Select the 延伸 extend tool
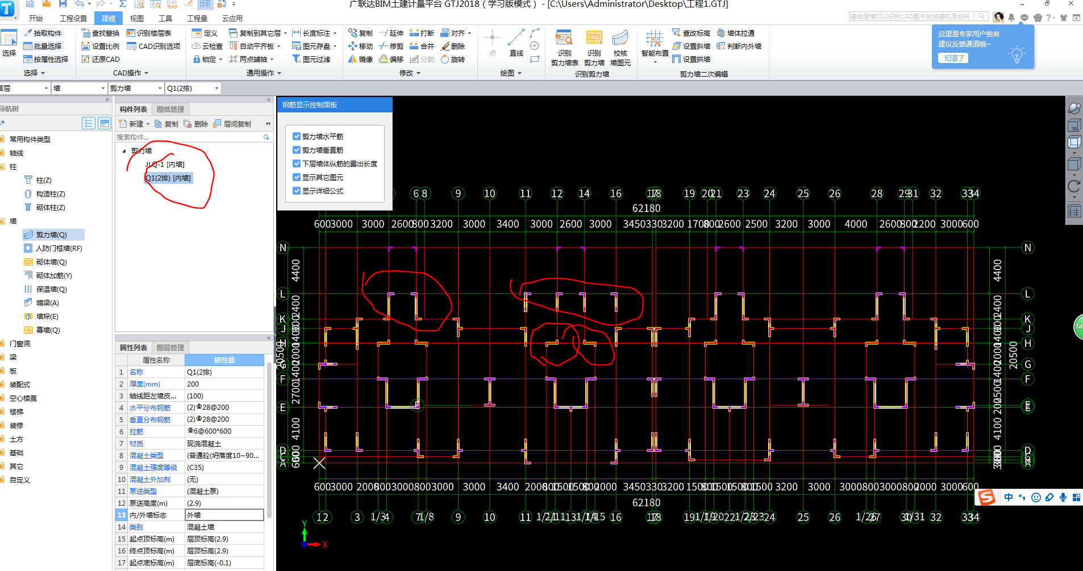This screenshot has width=1083, height=571. (x=391, y=33)
